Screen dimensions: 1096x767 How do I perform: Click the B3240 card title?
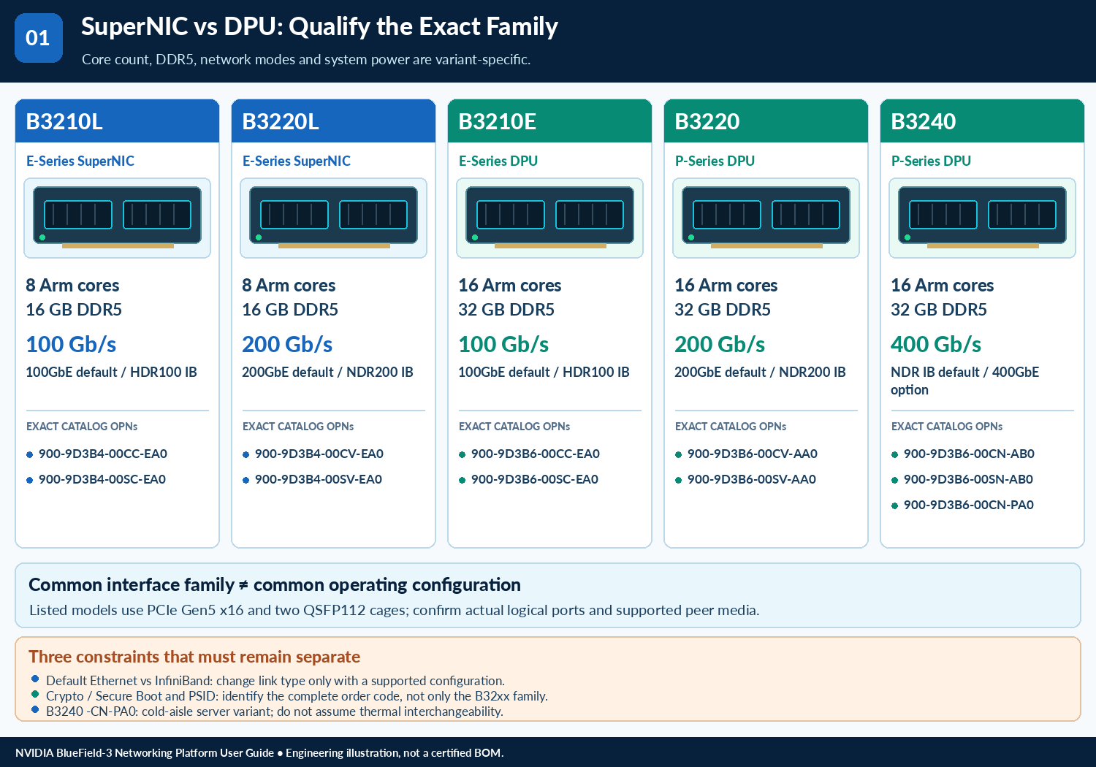924,121
